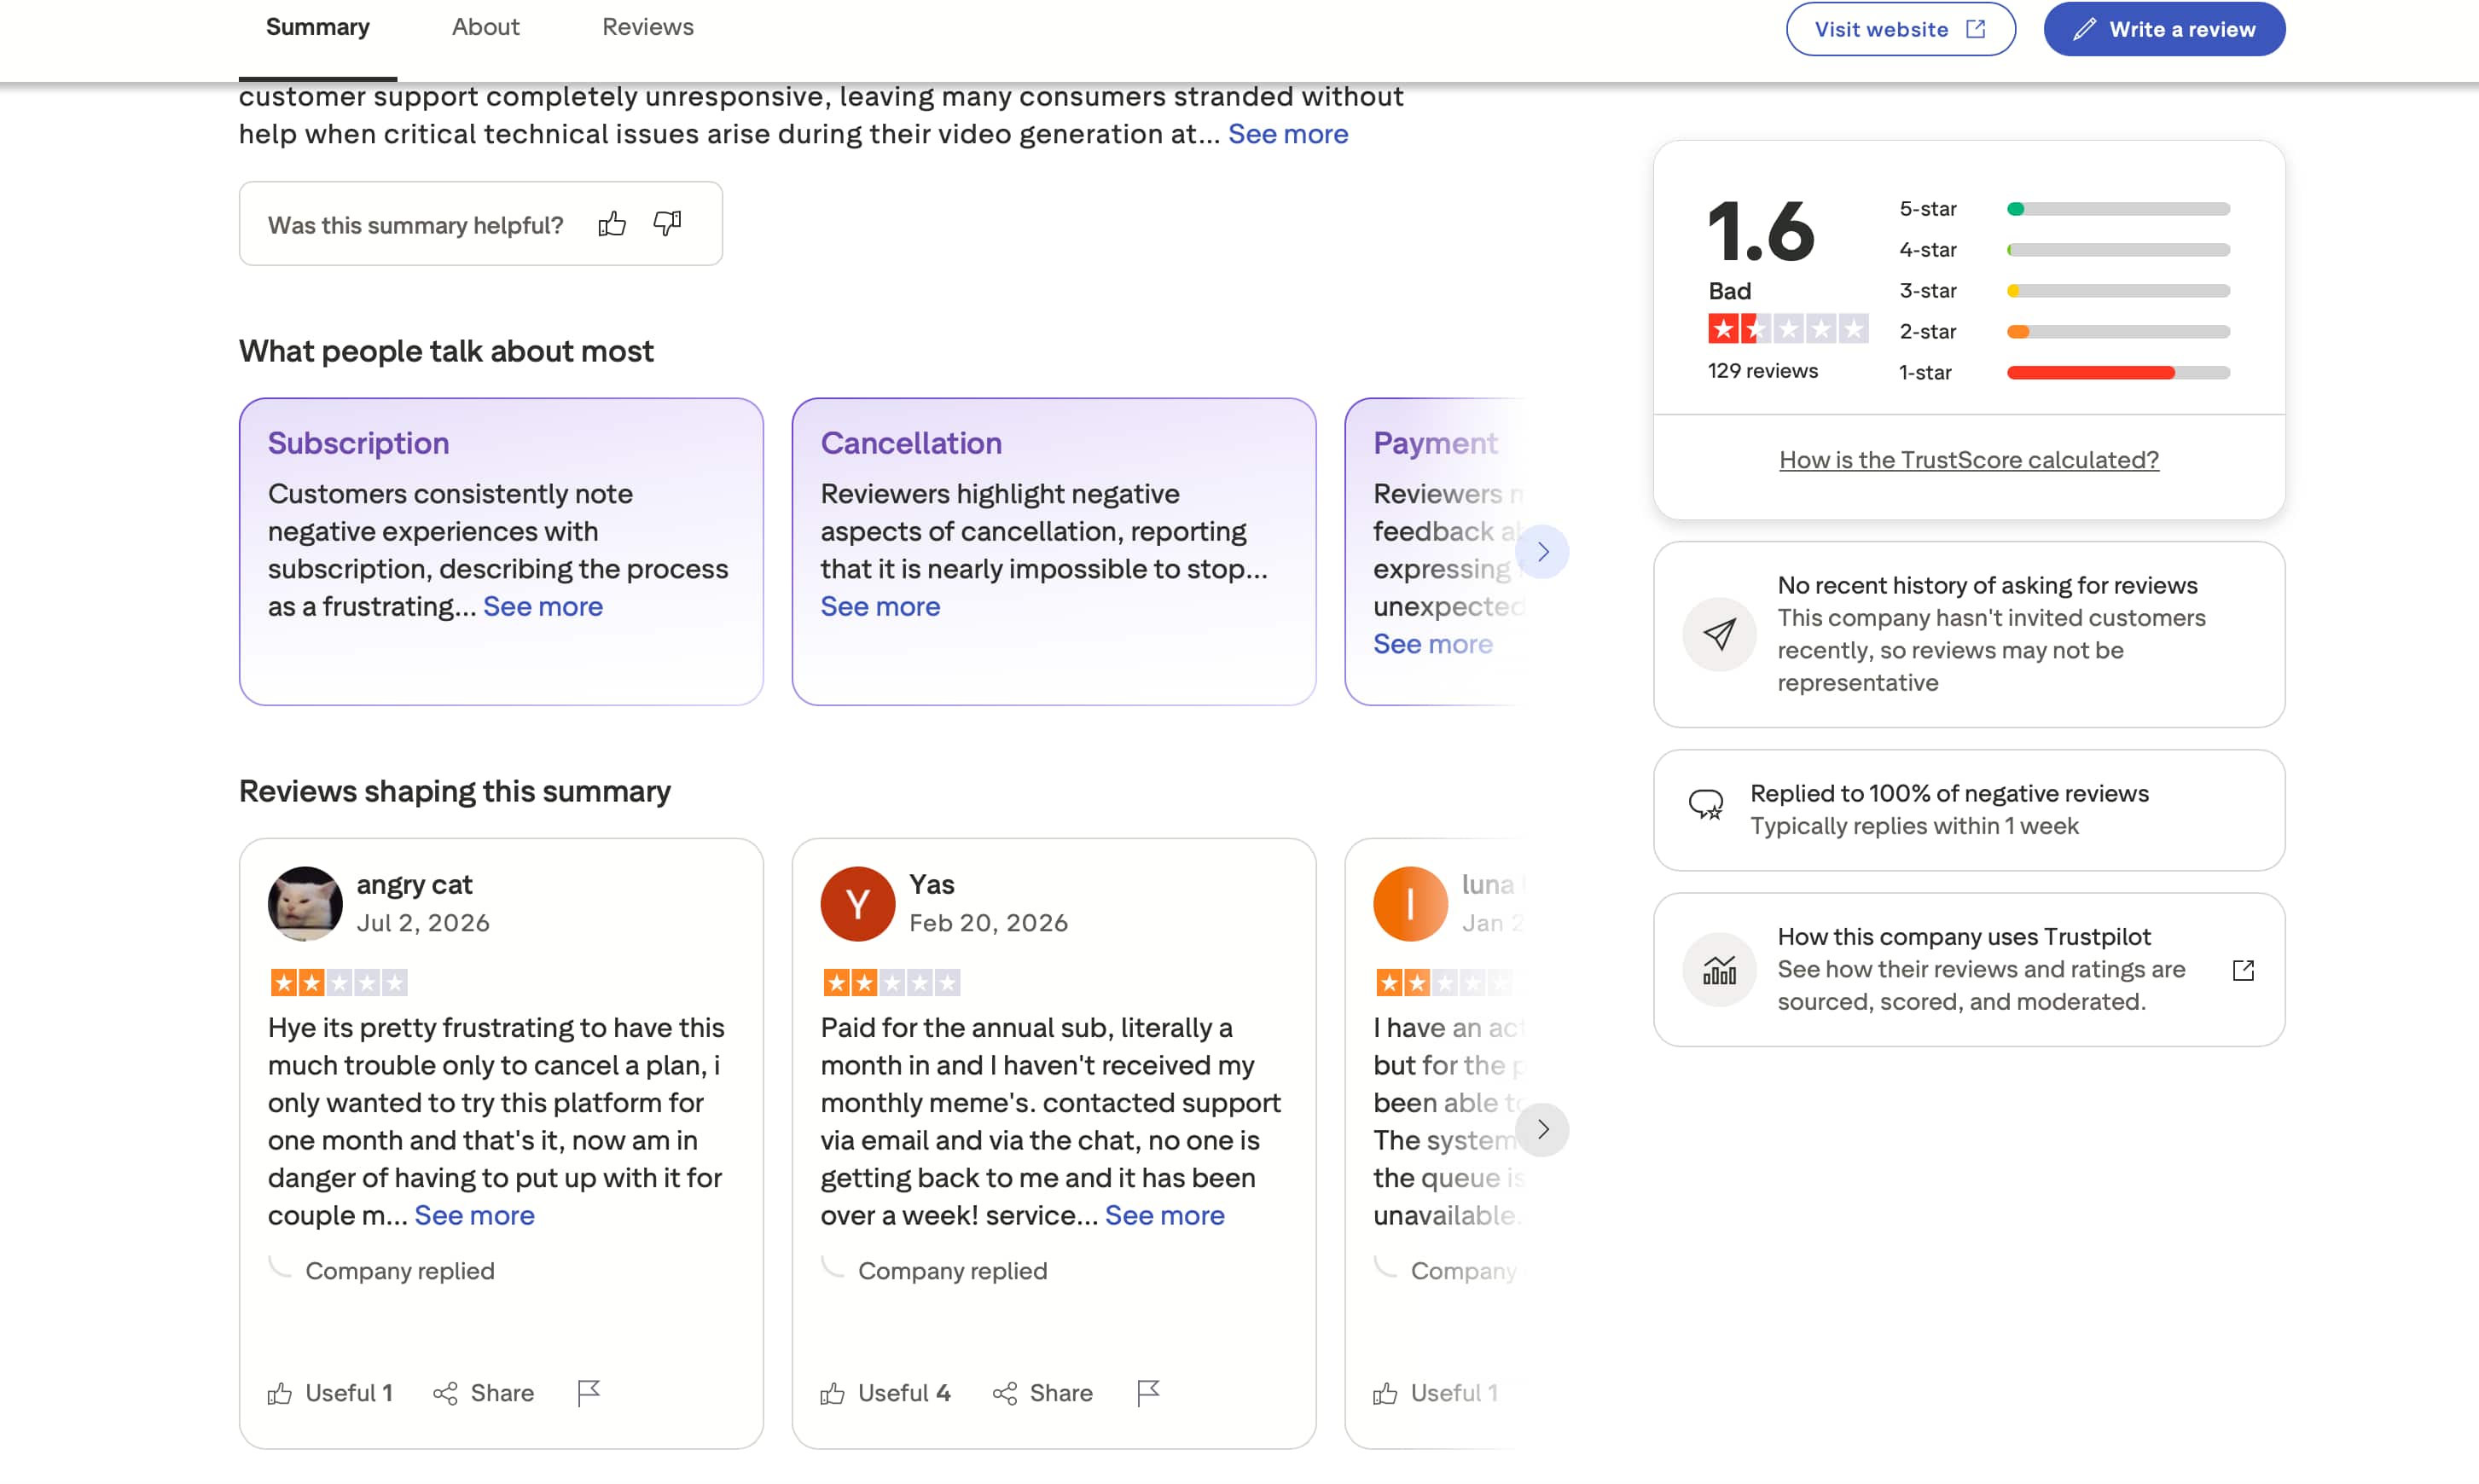2479x1484 pixels.
Task: Click the paper plane review-invitation icon
Action: [x=1719, y=634]
